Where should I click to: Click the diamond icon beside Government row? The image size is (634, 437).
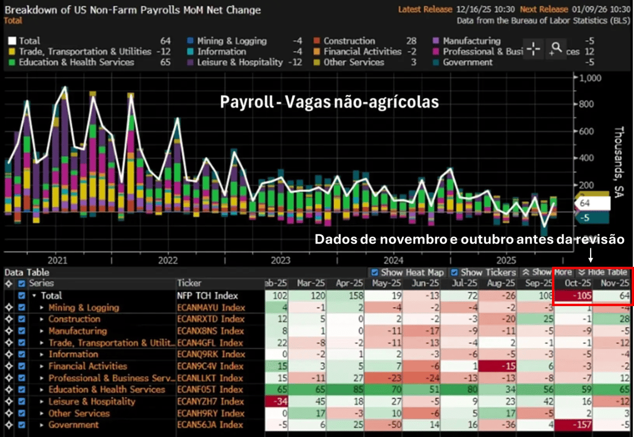point(9,425)
